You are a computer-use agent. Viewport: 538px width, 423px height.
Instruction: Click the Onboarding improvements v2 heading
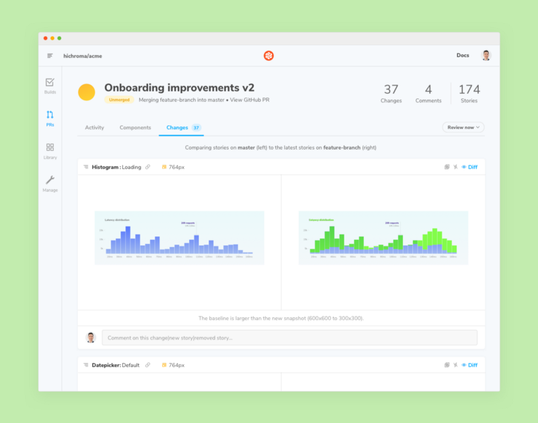[180, 88]
